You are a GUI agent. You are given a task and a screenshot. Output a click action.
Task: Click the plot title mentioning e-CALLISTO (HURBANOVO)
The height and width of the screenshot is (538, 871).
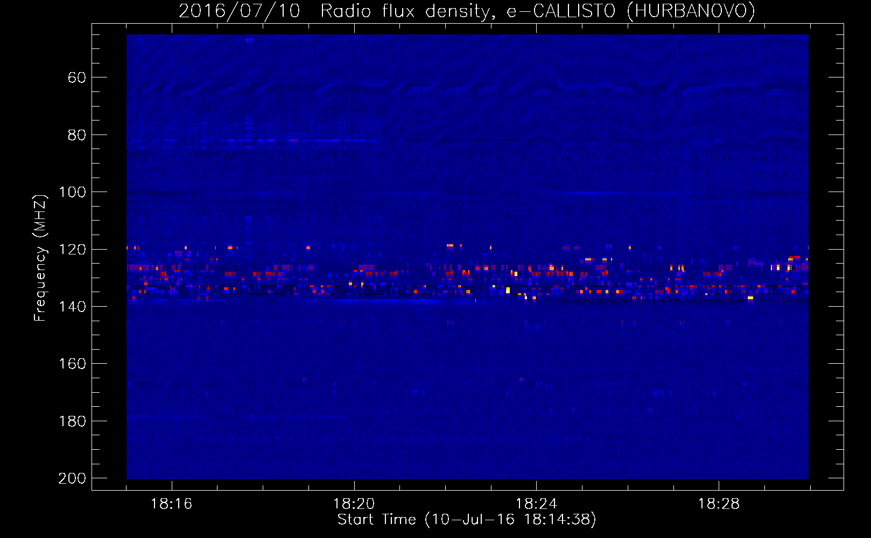coord(467,11)
